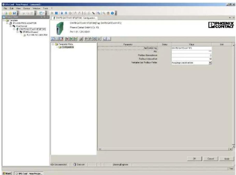Click the blue pause icon in toolbar

point(56,13)
